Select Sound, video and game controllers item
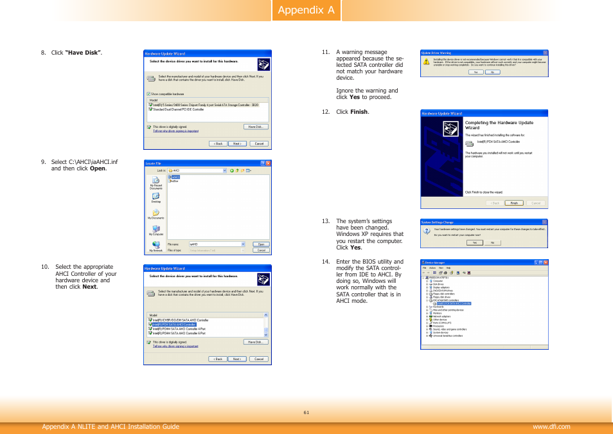613x434 pixels. 450,329
